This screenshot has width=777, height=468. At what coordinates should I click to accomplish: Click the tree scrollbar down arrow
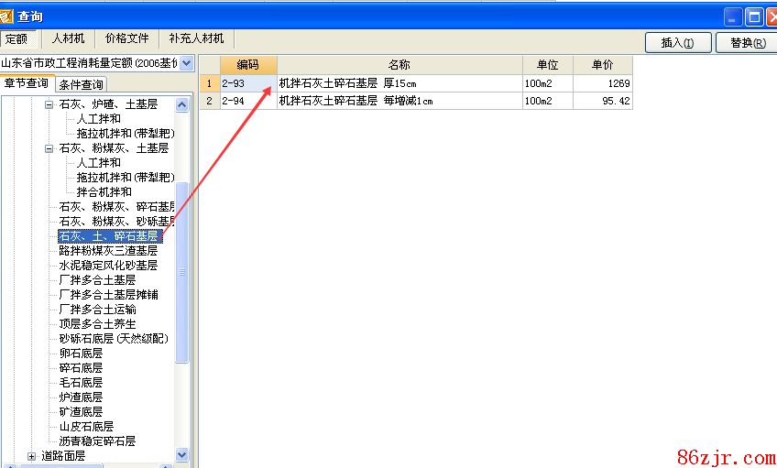(181, 455)
